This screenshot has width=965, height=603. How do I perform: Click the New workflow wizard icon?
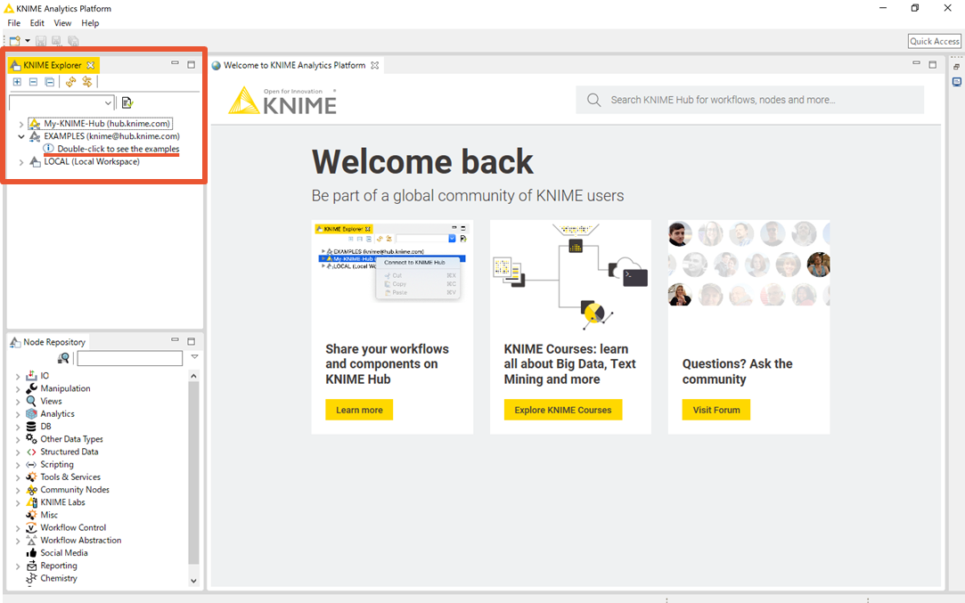(x=15, y=41)
